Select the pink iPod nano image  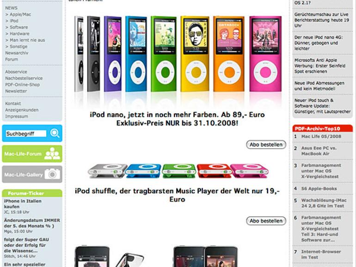coord(265,54)
